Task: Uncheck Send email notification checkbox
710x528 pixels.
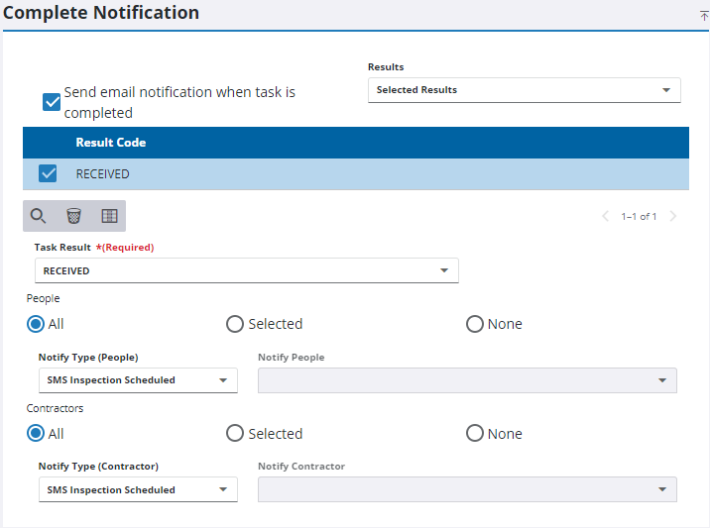Action: click(x=52, y=102)
